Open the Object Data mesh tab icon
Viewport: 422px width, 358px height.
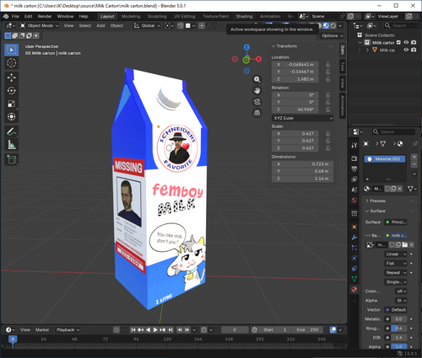pos(354,279)
